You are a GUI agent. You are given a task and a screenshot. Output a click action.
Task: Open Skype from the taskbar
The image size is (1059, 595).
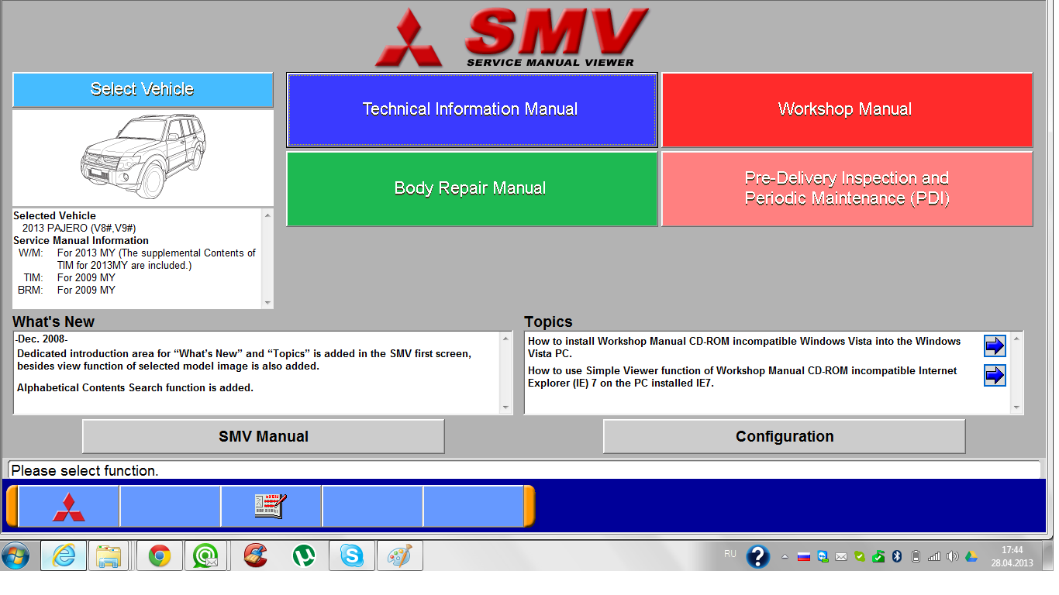pyautogui.click(x=351, y=556)
